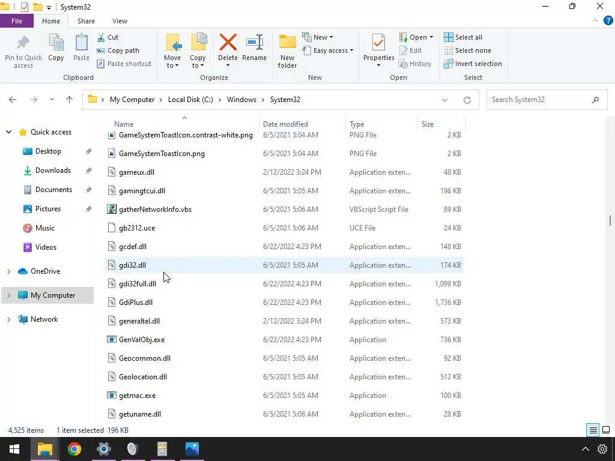Open the Photos app in taskbar

click(x=192, y=449)
